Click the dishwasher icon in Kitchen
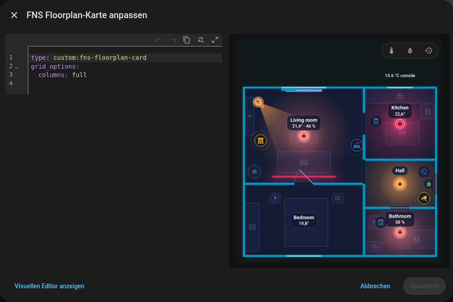Screen dimensions: 453x302 (376, 121)
